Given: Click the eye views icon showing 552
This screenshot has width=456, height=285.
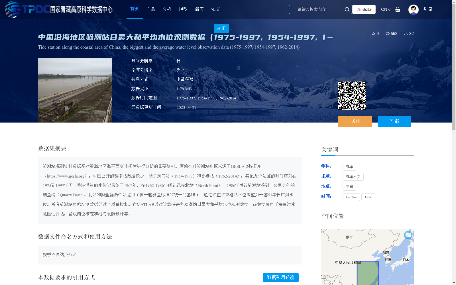Looking at the screenshot, I should pyautogui.click(x=388, y=34).
